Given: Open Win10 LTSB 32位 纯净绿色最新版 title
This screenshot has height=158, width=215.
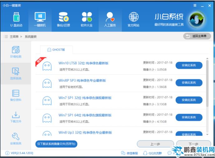Looking at the screenshot, I should pyautogui.click(x=83, y=63).
